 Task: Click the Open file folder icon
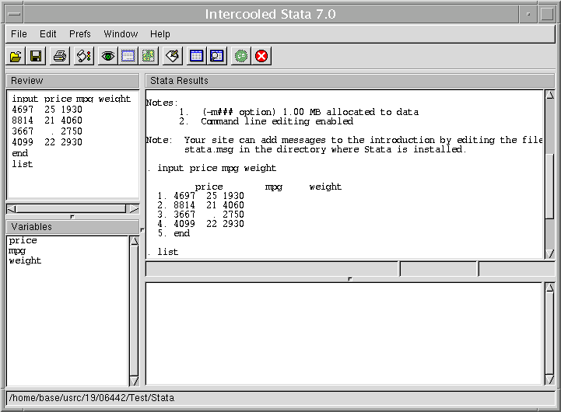click(16, 56)
